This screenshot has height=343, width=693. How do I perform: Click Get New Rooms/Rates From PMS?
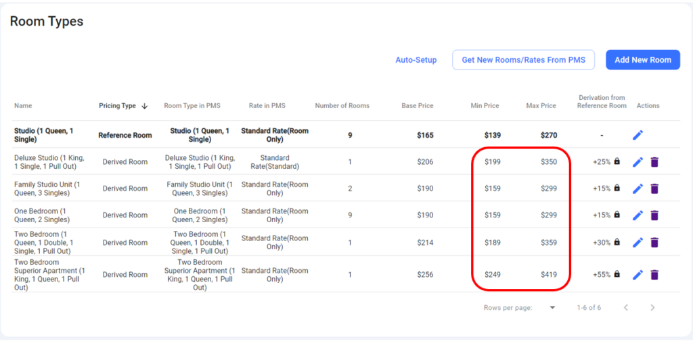point(523,60)
